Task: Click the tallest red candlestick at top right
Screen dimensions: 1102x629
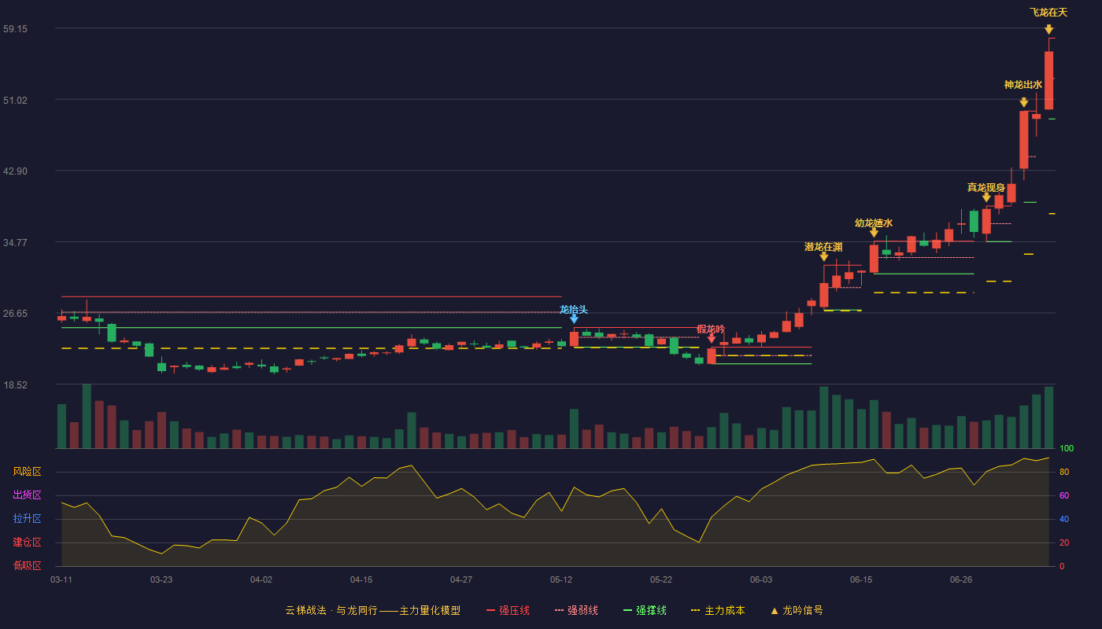Action: [x=1048, y=80]
